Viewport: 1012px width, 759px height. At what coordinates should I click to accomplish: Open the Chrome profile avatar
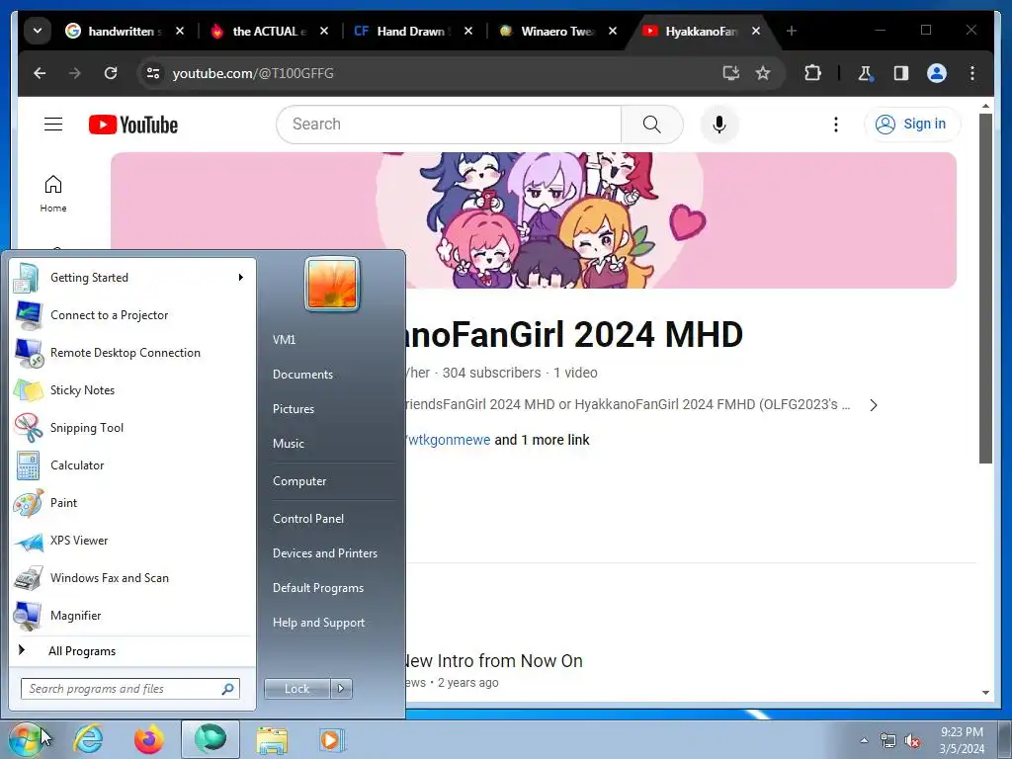937,73
